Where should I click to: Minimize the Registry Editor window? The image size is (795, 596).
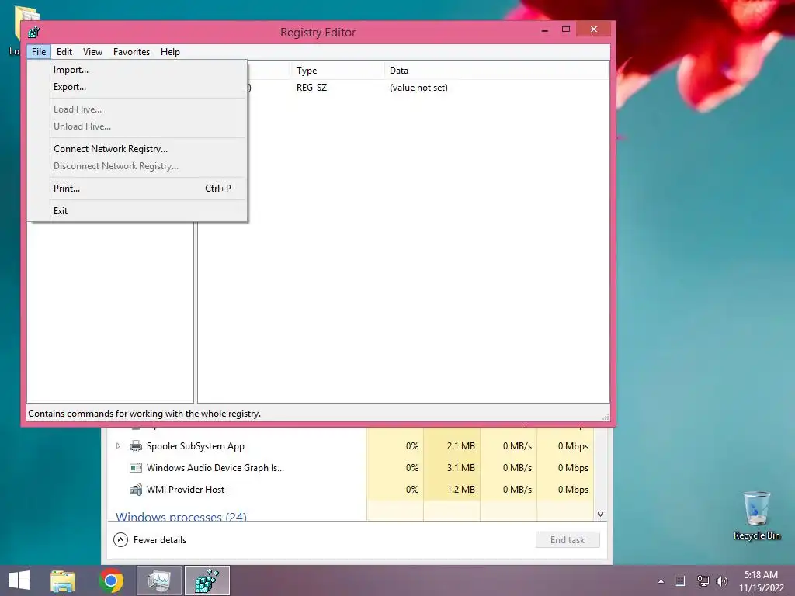pyautogui.click(x=544, y=30)
